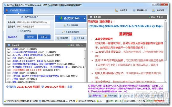172x107 pixels.
Task: Open 系统消息 envelope icon
Action: click(x=153, y=10)
